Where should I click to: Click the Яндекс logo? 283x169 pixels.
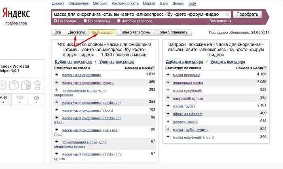16,13
